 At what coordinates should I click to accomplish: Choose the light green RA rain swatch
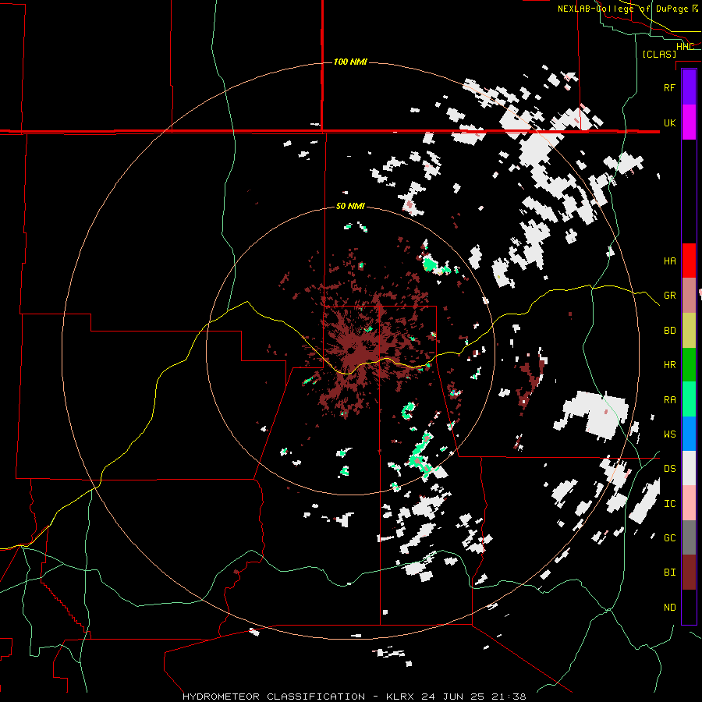point(689,399)
